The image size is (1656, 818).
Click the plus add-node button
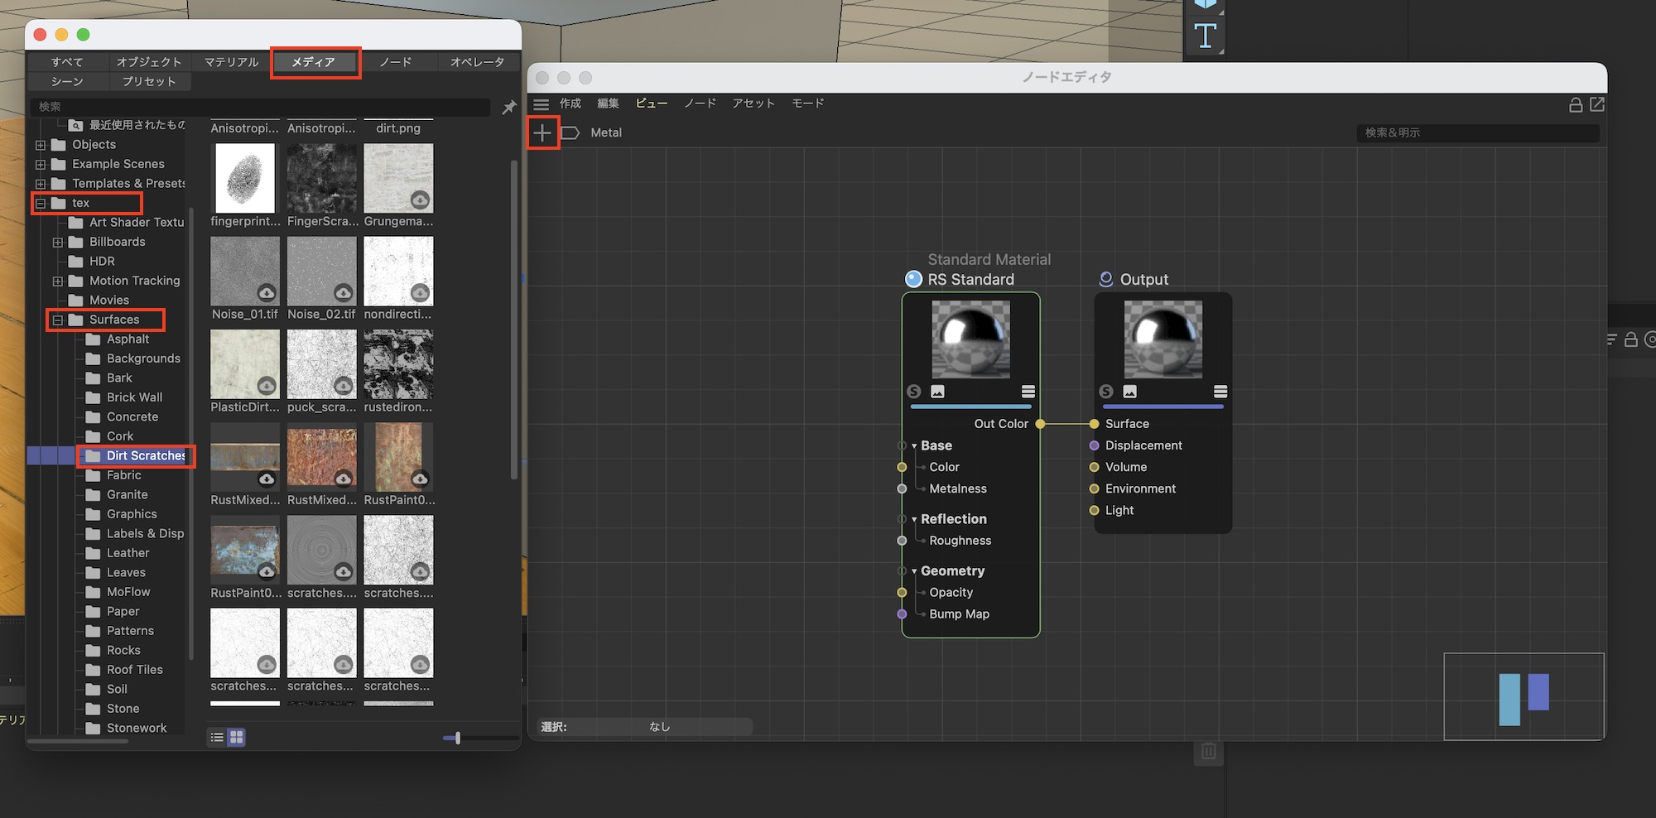point(542,132)
